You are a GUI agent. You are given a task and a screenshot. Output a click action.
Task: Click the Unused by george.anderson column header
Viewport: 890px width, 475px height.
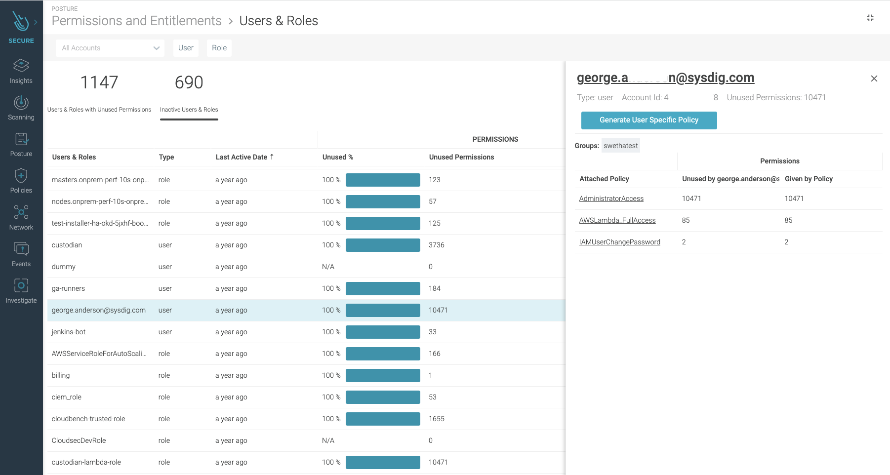point(730,179)
